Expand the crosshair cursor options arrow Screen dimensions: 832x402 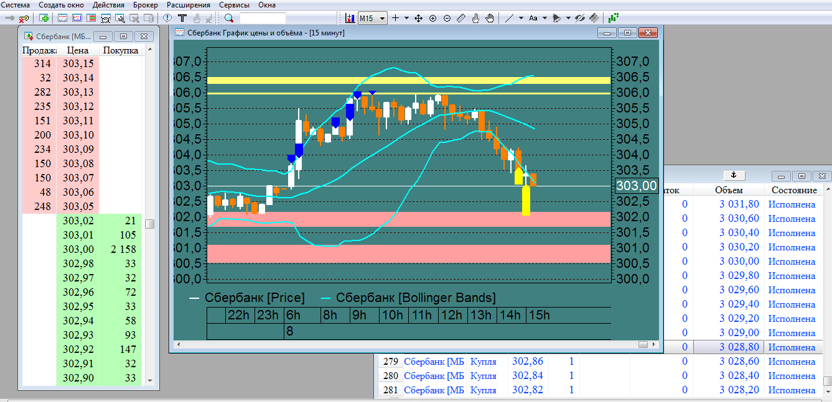406,18
